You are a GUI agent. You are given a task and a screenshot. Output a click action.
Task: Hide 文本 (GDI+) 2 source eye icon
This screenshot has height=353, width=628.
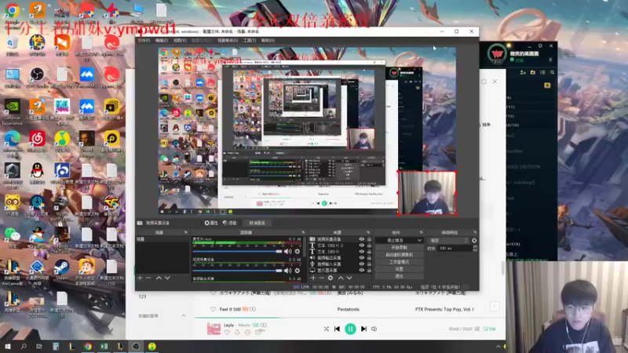[x=362, y=246]
